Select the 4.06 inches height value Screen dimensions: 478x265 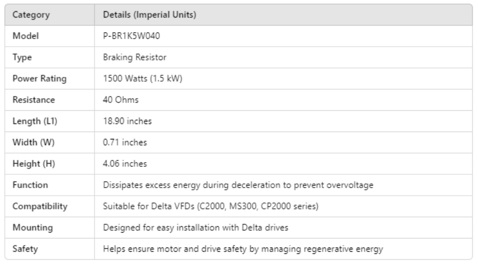125,164
